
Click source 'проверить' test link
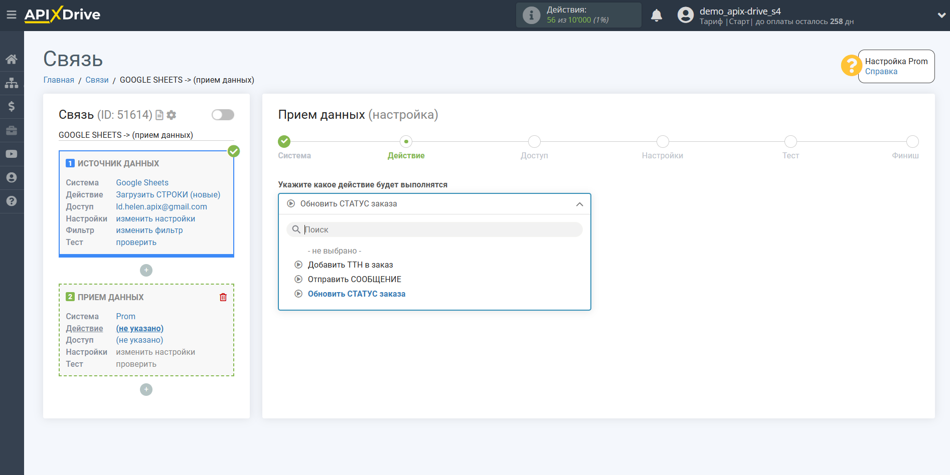[x=136, y=242]
